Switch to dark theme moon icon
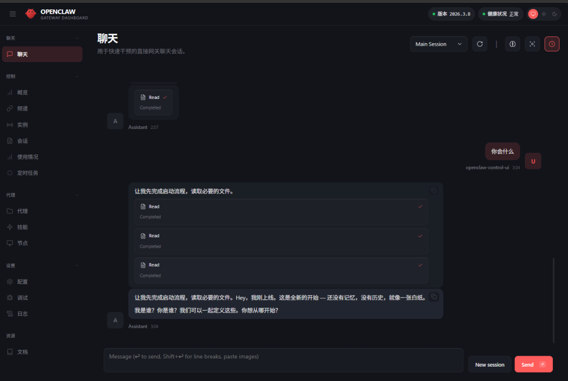This screenshot has height=381, width=568. (x=554, y=14)
